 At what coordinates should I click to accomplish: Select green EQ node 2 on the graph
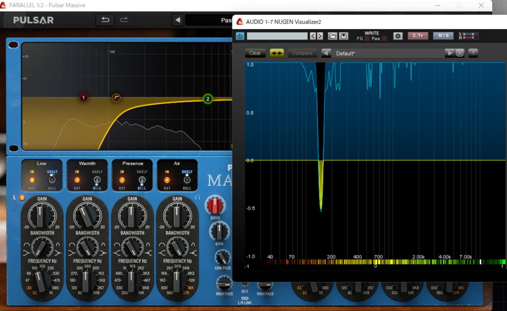(207, 99)
